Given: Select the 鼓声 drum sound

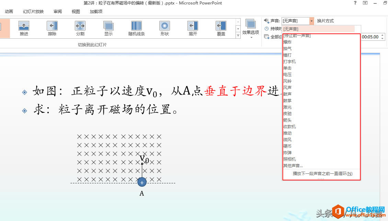Looking at the screenshot, I should (x=287, y=94).
